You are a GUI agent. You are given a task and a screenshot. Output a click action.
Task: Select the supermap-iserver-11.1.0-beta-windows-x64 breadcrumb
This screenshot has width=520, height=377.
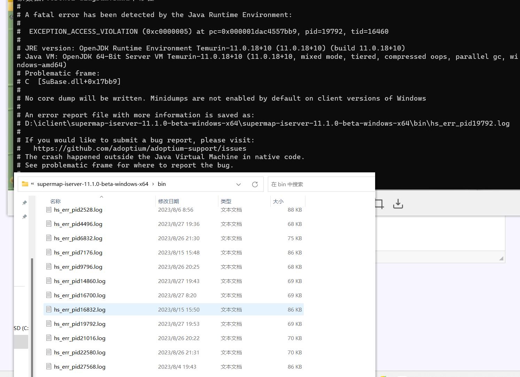[93, 184]
